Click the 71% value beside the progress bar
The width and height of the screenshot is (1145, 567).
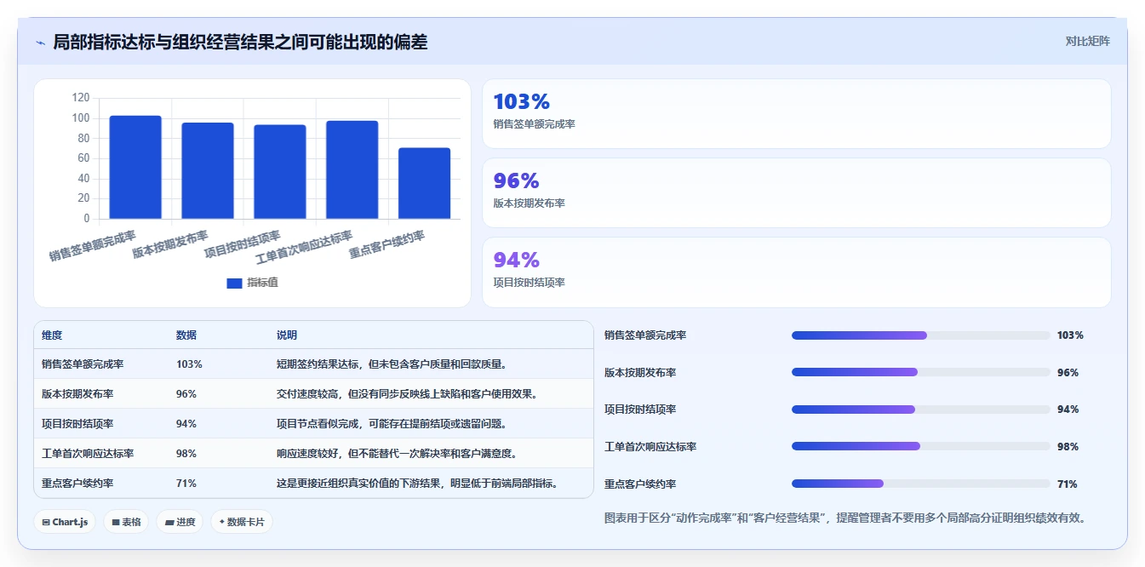(x=1068, y=484)
